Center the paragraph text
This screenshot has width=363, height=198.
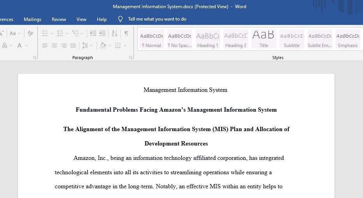tap(54, 46)
